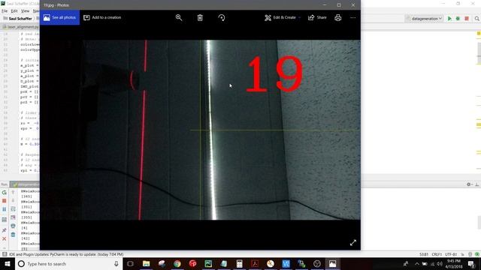Screen dimensions: 481x270
Task: Close the Run tab with red X
Action: [x=5, y=238]
